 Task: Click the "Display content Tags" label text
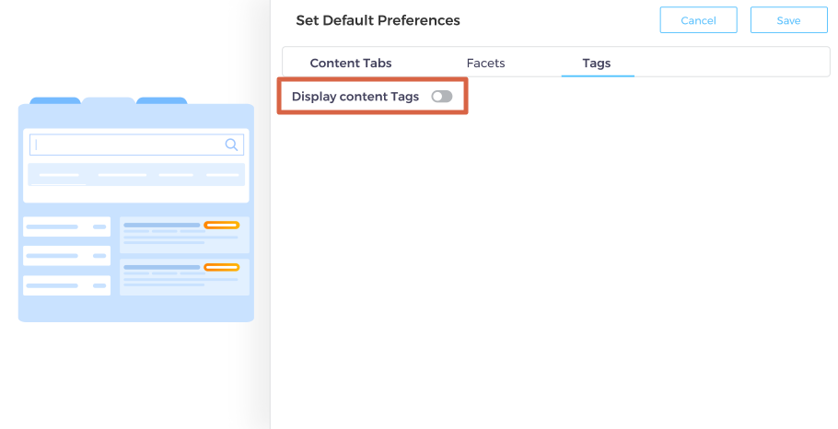coord(355,97)
